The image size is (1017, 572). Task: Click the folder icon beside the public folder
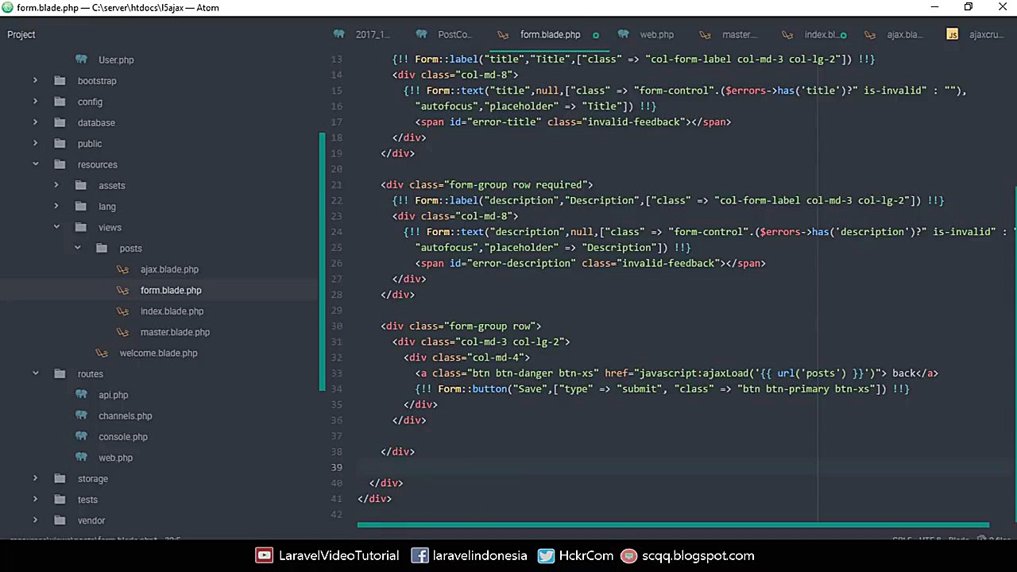coord(60,143)
